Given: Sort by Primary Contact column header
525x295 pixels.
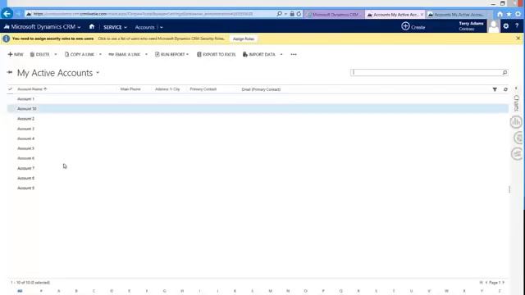Looking at the screenshot, I should (x=203, y=89).
